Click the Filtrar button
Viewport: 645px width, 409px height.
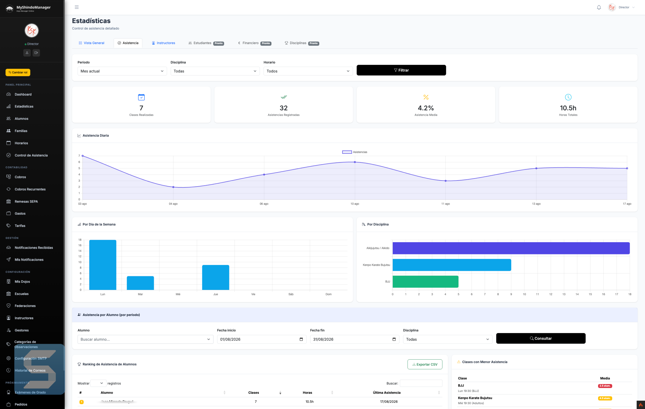tap(401, 70)
